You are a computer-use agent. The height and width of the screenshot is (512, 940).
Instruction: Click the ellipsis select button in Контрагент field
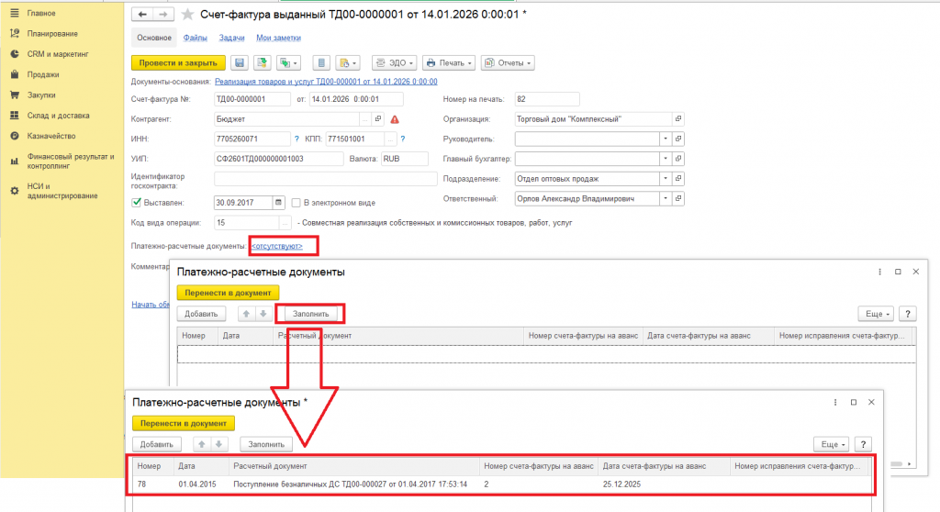click(365, 119)
